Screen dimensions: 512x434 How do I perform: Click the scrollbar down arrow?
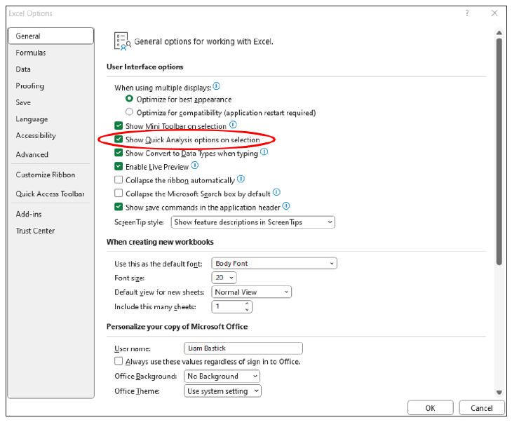[x=499, y=392]
